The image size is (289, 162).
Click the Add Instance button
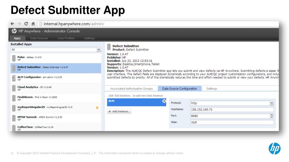coord(119,111)
